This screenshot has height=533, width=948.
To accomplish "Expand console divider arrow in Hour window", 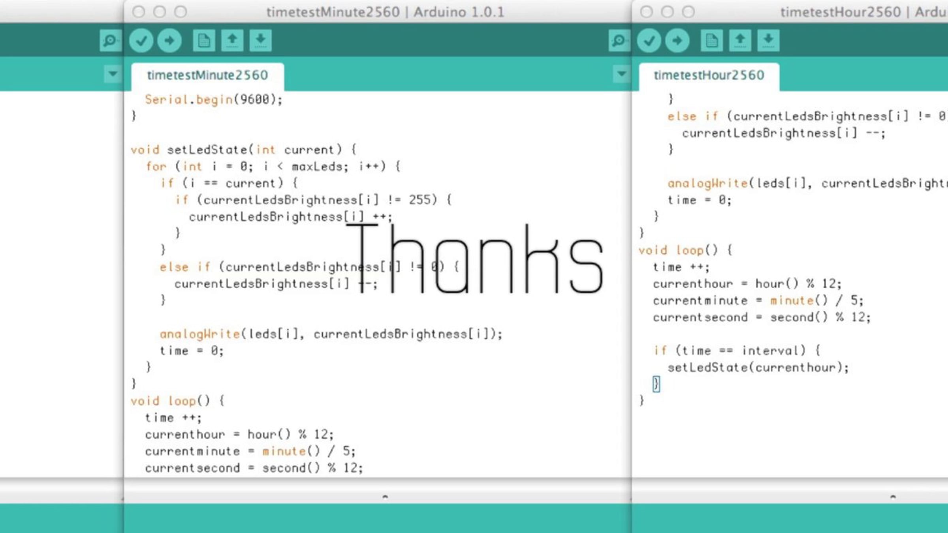I will tap(893, 497).
